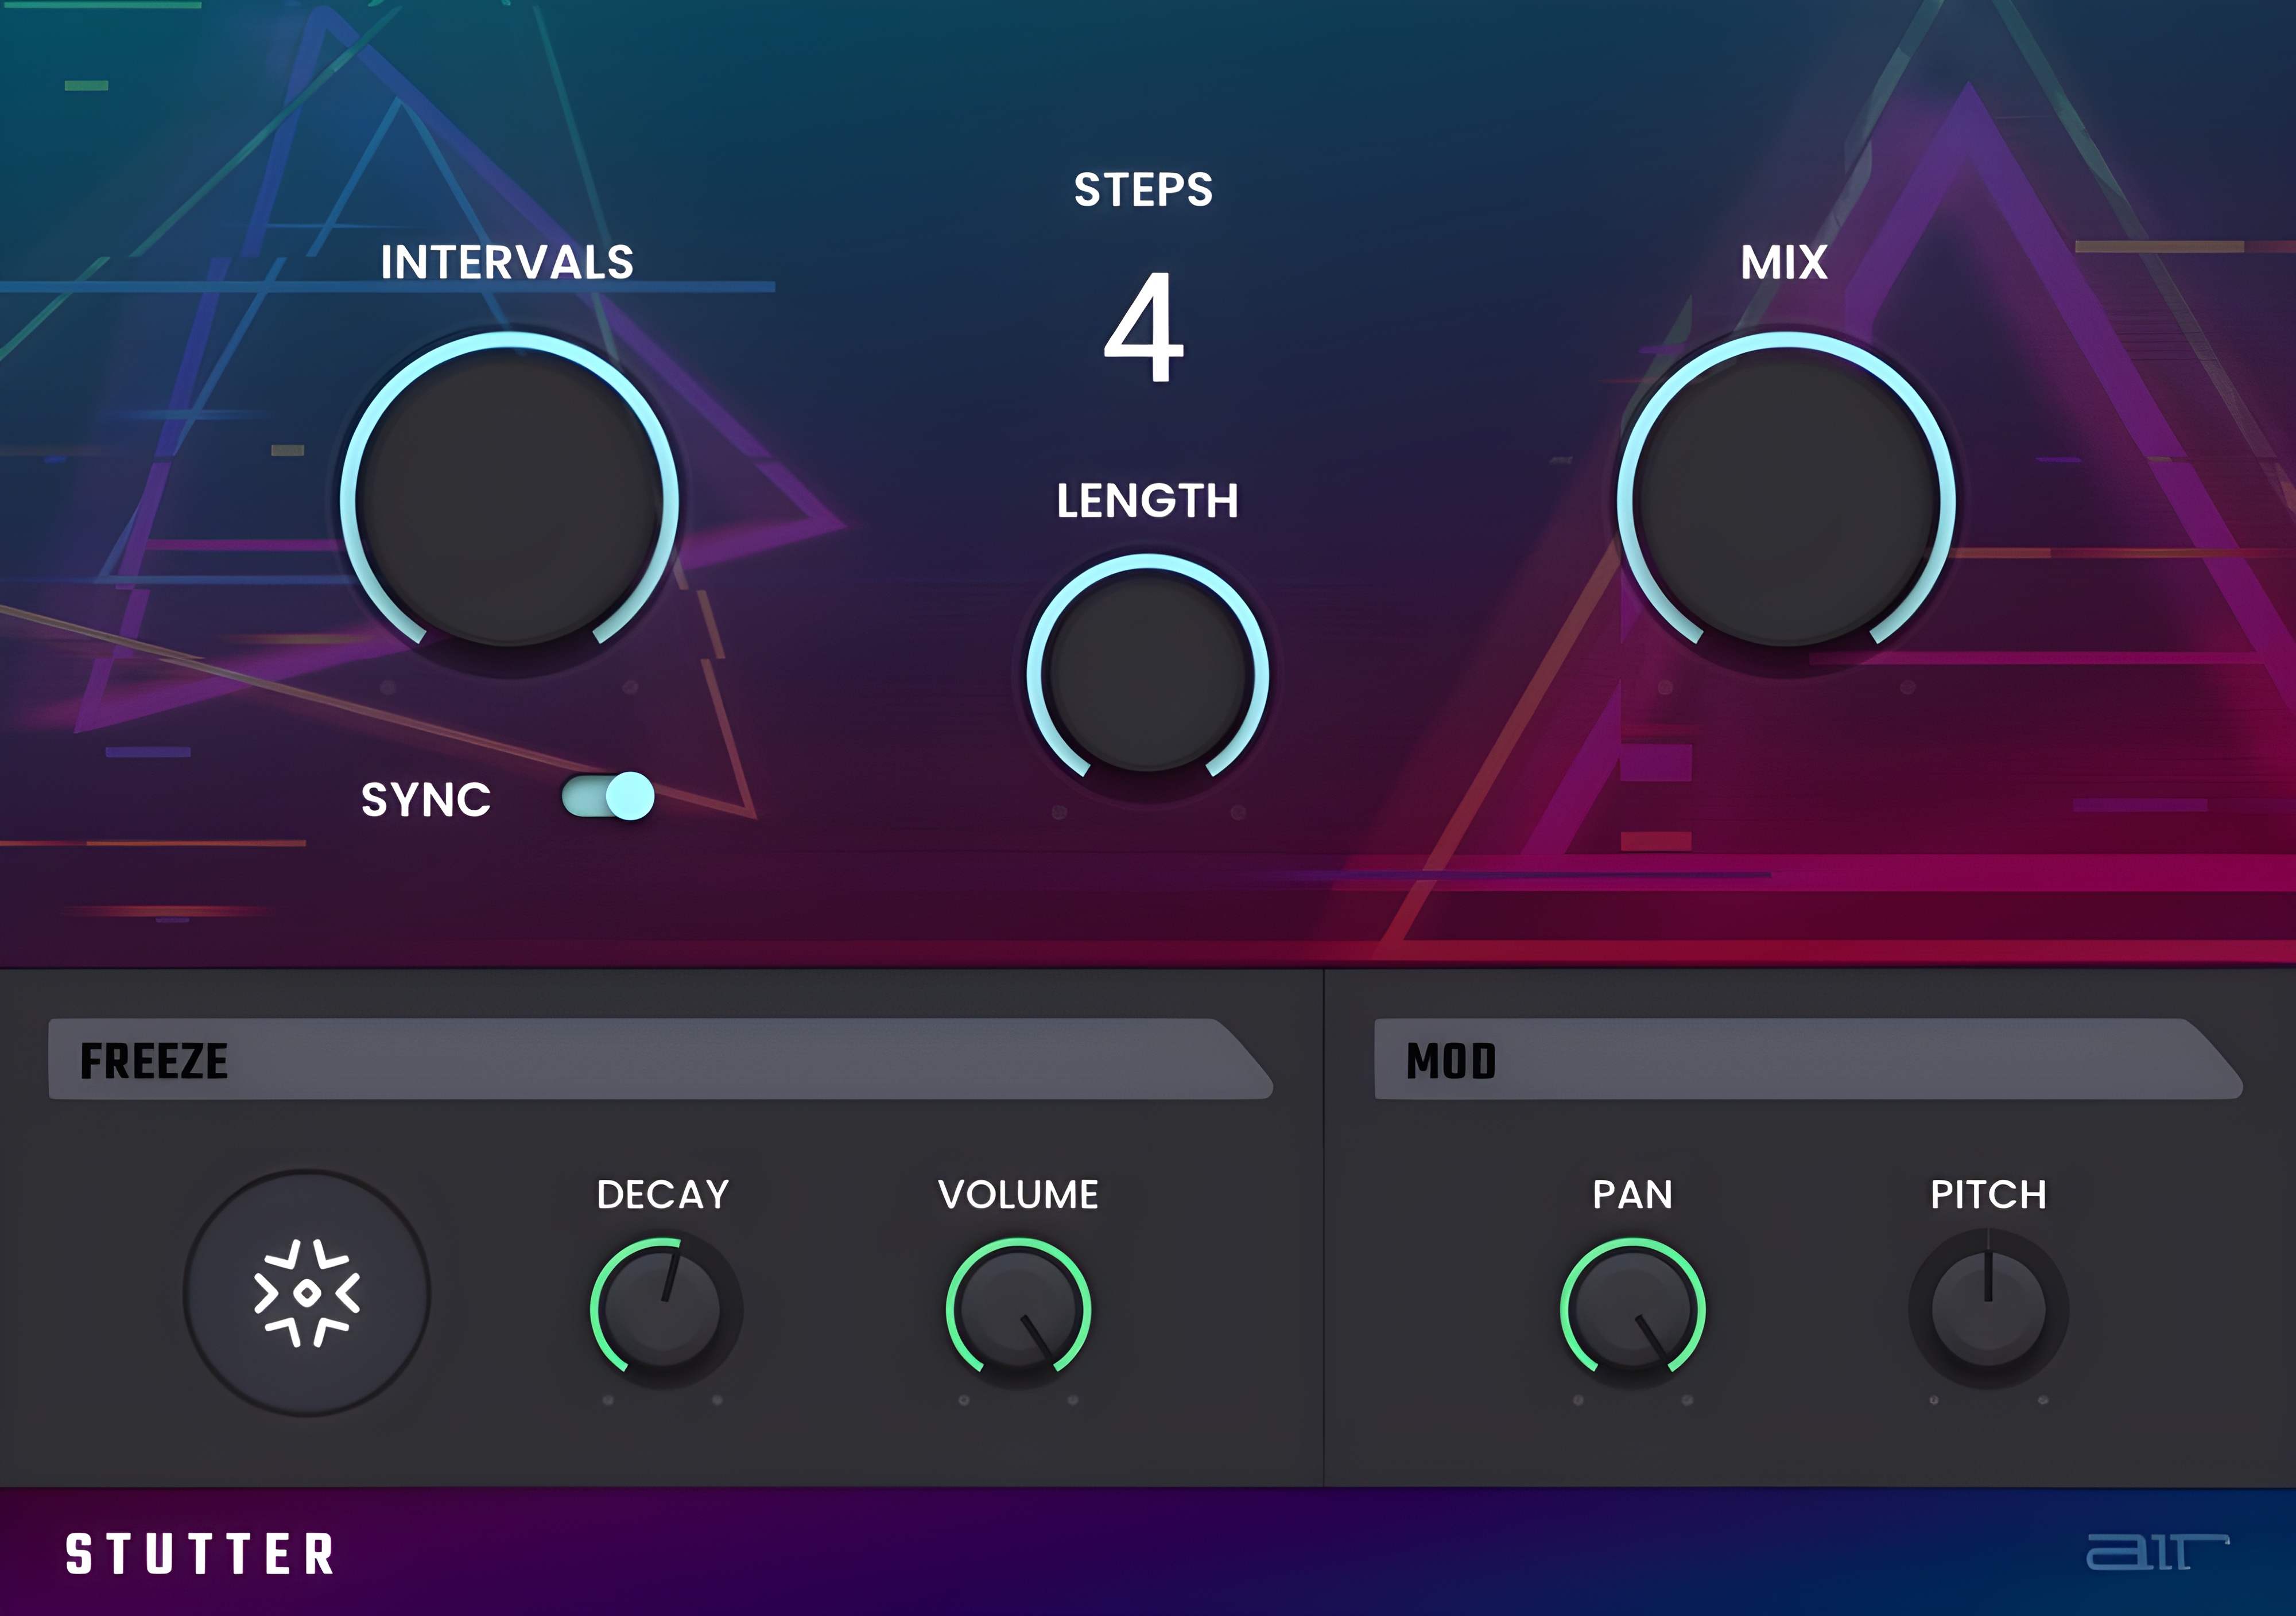
Task: Click the STUTTER plugin title text
Action: [x=200, y=1554]
